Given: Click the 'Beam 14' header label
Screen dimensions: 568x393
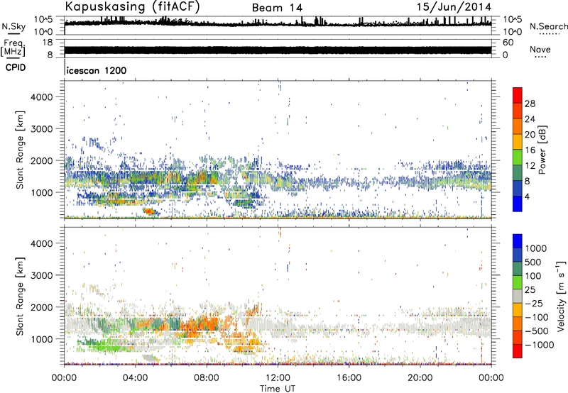Looking at the screenshot, I should click(x=277, y=8).
